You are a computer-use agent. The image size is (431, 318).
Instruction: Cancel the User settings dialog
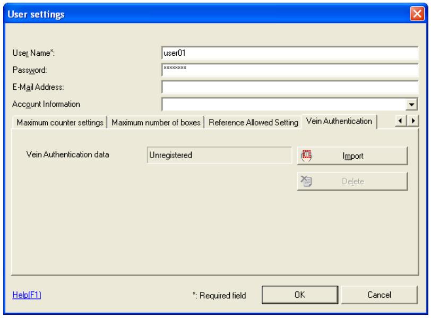(x=379, y=295)
